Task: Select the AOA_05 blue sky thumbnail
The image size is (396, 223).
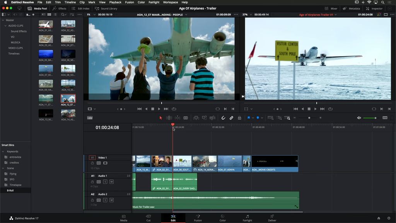Action: (46, 54)
